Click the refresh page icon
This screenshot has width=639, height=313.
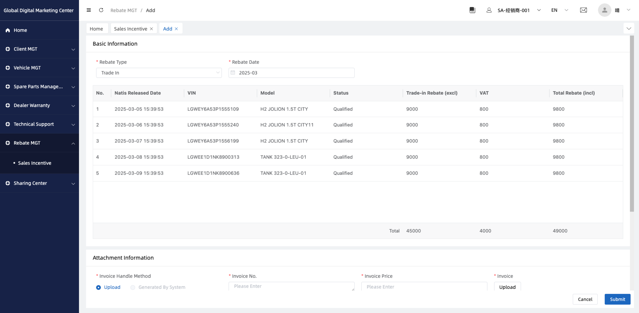coord(101,10)
